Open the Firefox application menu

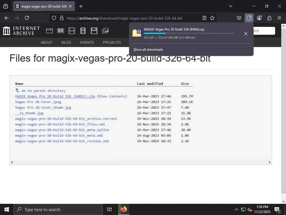pyautogui.click(x=279, y=18)
